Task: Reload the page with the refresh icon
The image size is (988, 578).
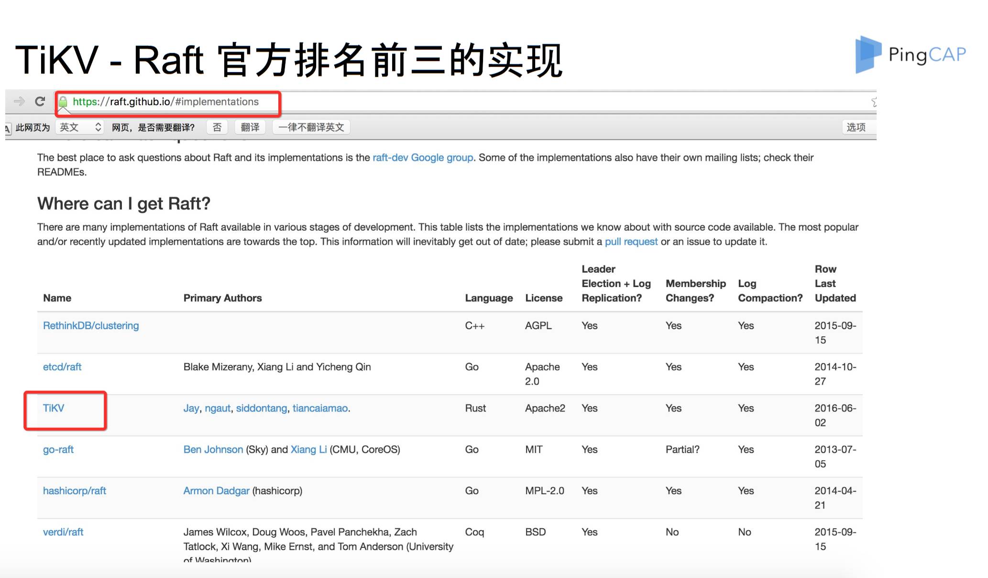Action: click(40, 101)
